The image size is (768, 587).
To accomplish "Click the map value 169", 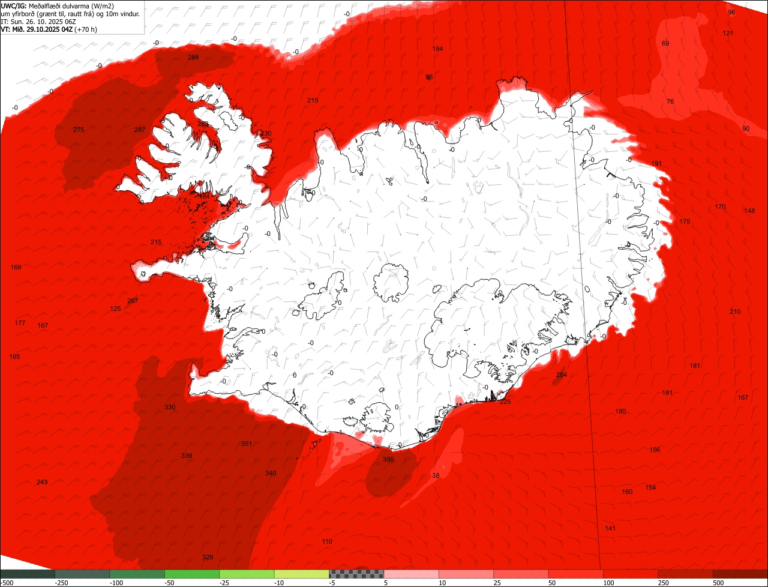I will pos(16,268).
